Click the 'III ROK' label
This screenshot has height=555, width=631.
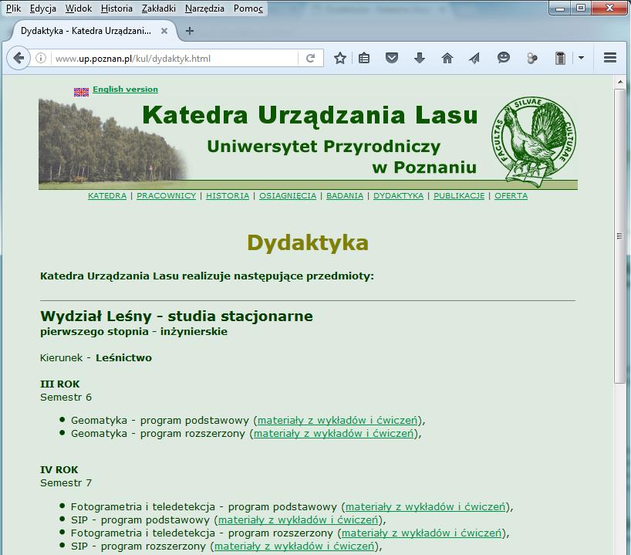pos(60,384)
